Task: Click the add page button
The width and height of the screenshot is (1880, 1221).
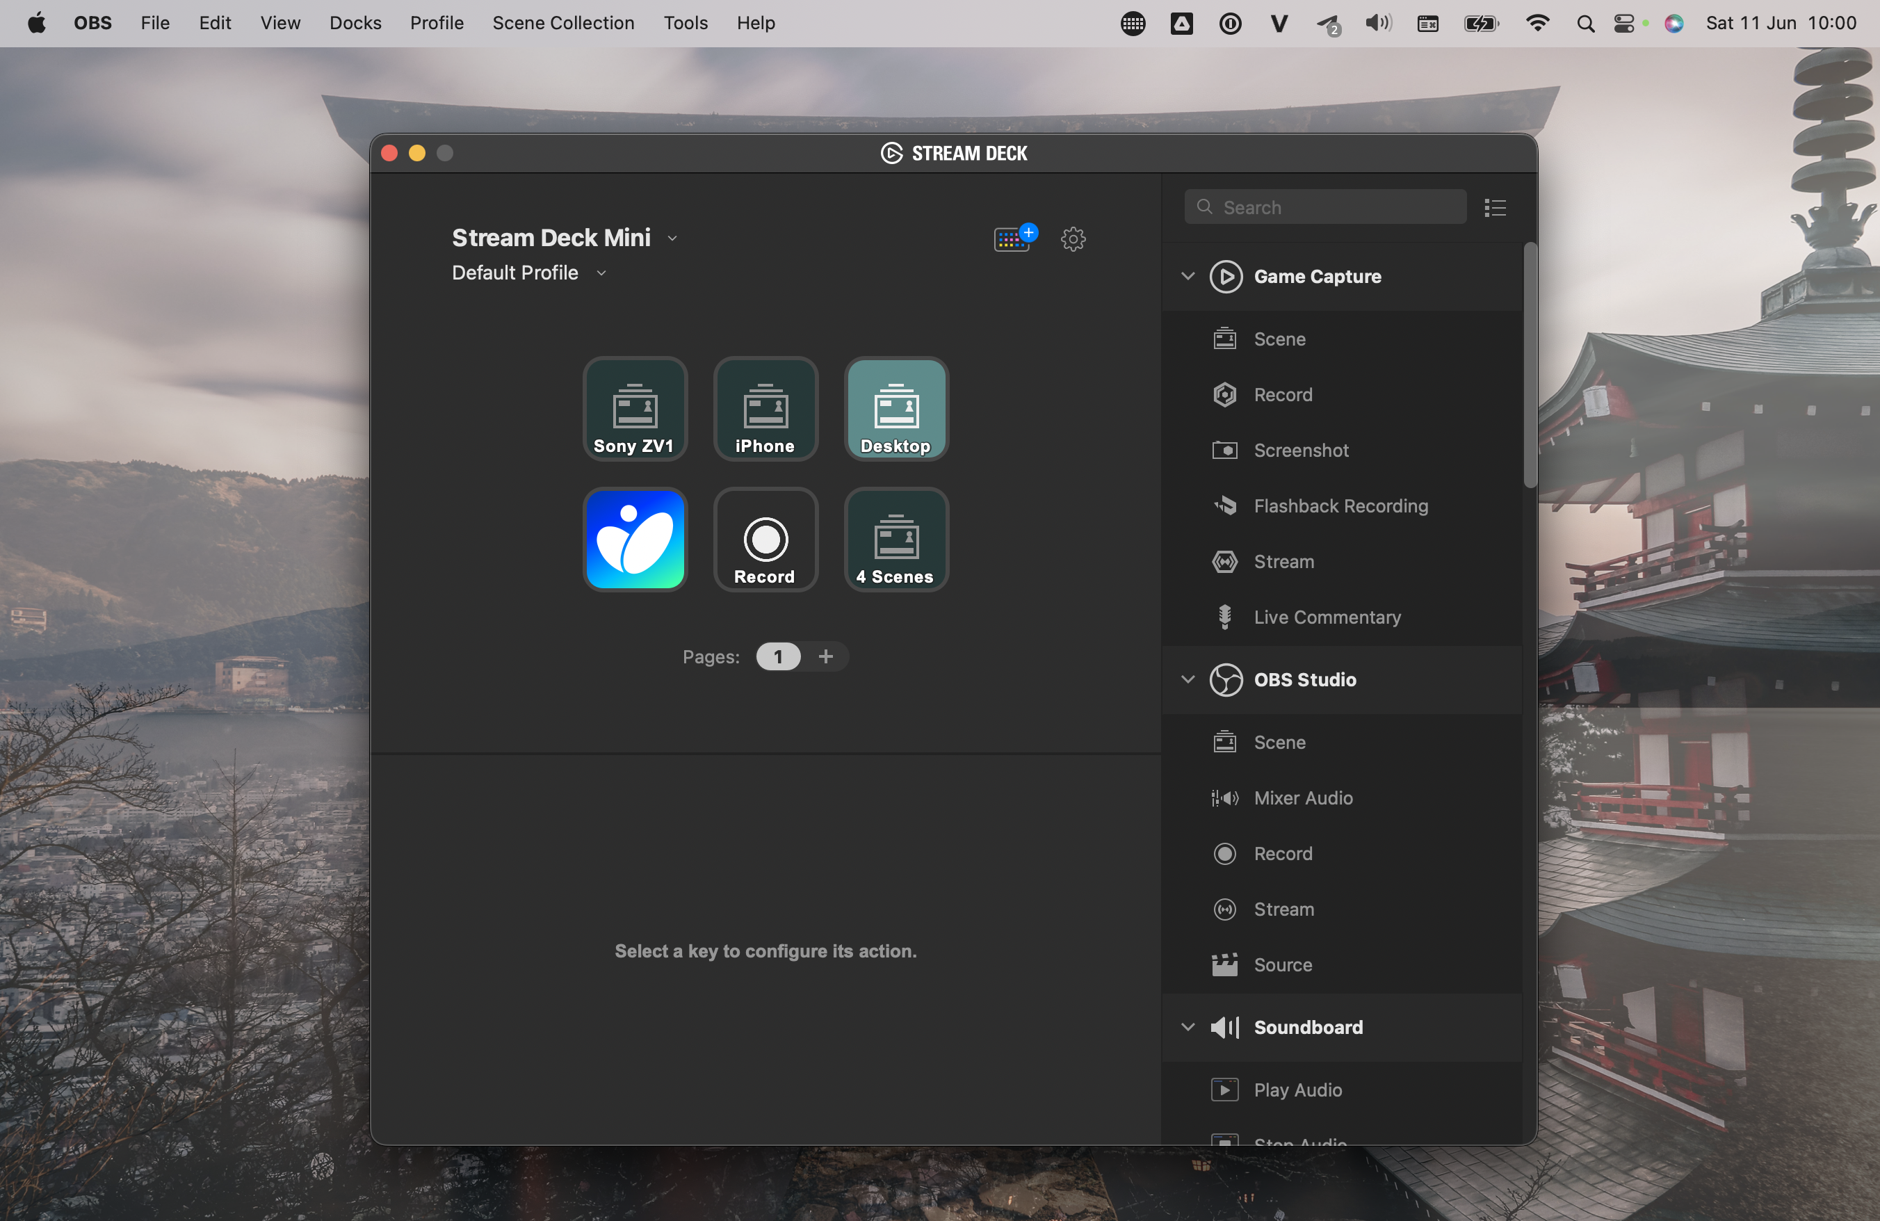Action: 825,656
